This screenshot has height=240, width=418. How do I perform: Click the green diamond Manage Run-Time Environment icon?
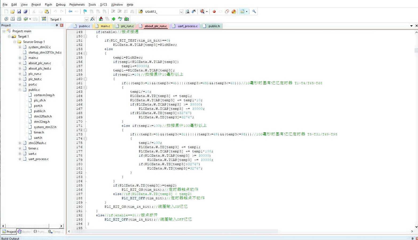tap(114, 19)
